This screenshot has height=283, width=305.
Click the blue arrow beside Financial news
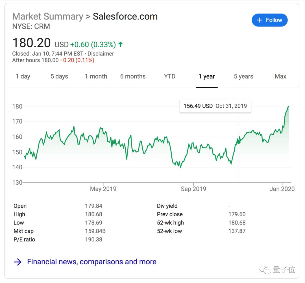click(x=18, y=262)
